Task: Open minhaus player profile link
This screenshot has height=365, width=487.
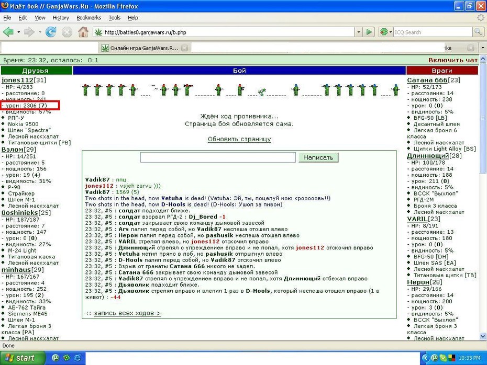Action: coord(16,270)
